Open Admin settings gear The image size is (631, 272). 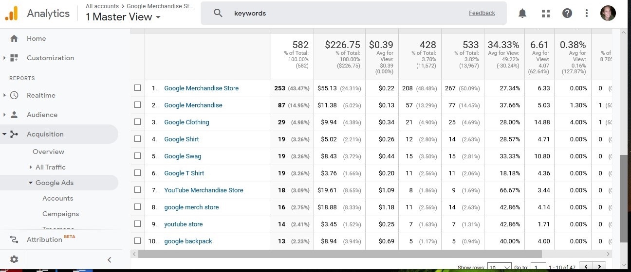click(x=14, y=259)
